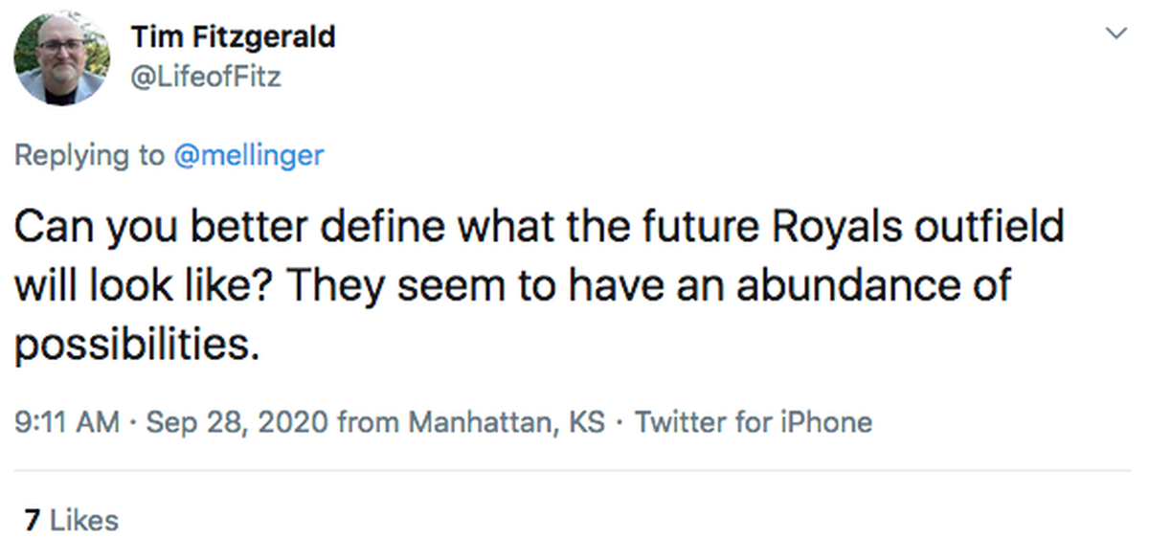Viewport: 1149px width, 560px height.
Task: Click the word "possibilities." in the tweet
Action: click(x=136, y=343)
